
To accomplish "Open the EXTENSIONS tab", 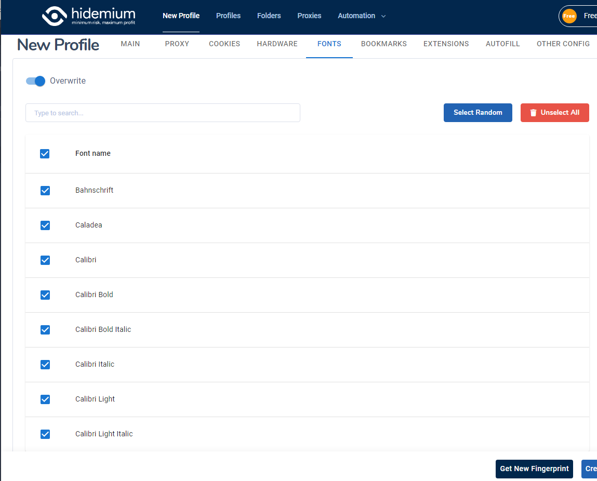I will (x=446, y=44).
